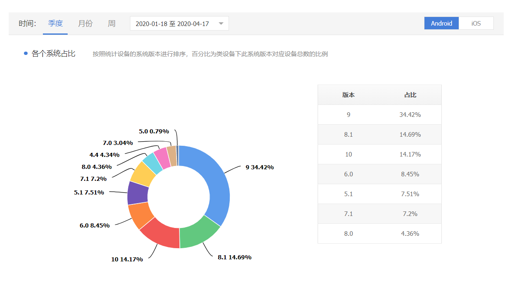Click table cell showing 34.42%

tap(410, 115)
